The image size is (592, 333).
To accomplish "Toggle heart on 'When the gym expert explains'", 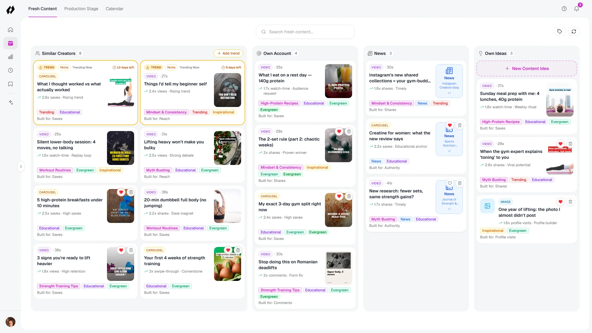I will tap(561, 144).
